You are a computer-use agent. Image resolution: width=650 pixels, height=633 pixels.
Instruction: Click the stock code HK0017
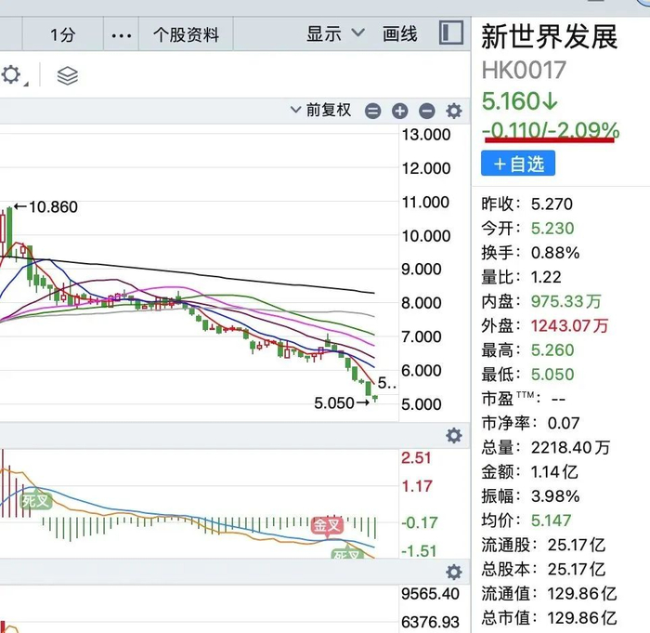coord(524,70)
